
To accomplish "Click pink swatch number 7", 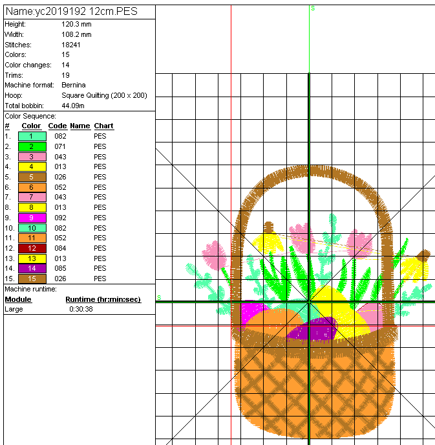I will 32,197.
